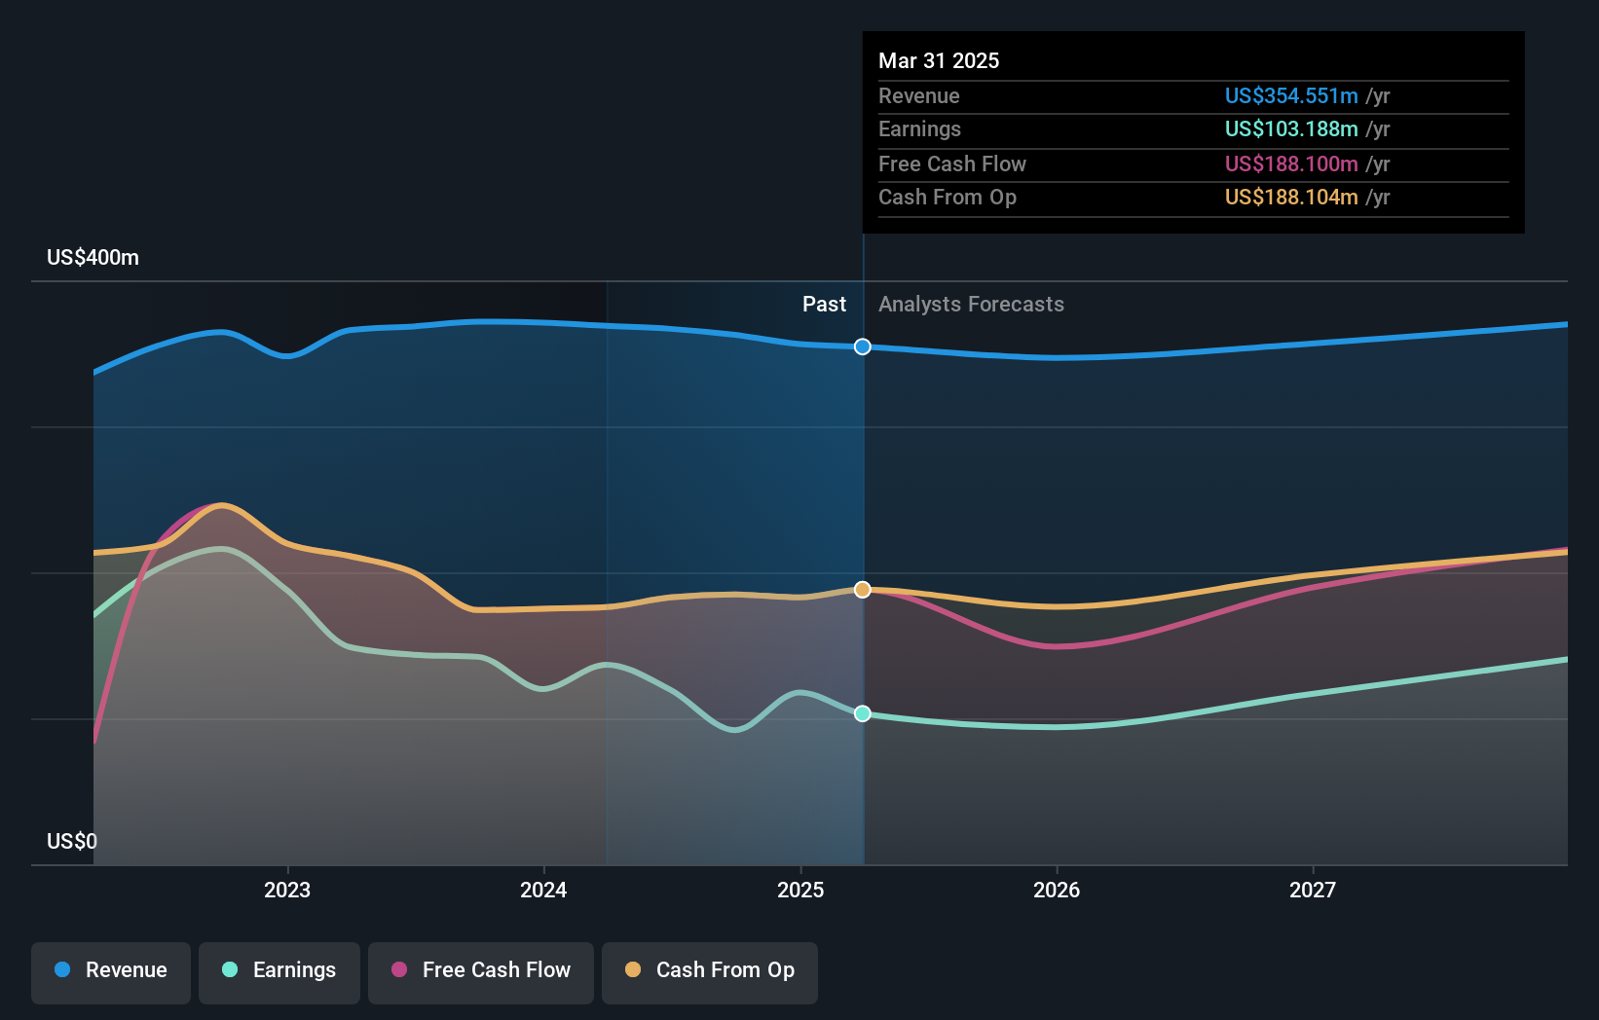
Task: Switch to the Past section of the chart
Action: coord(825,304)
